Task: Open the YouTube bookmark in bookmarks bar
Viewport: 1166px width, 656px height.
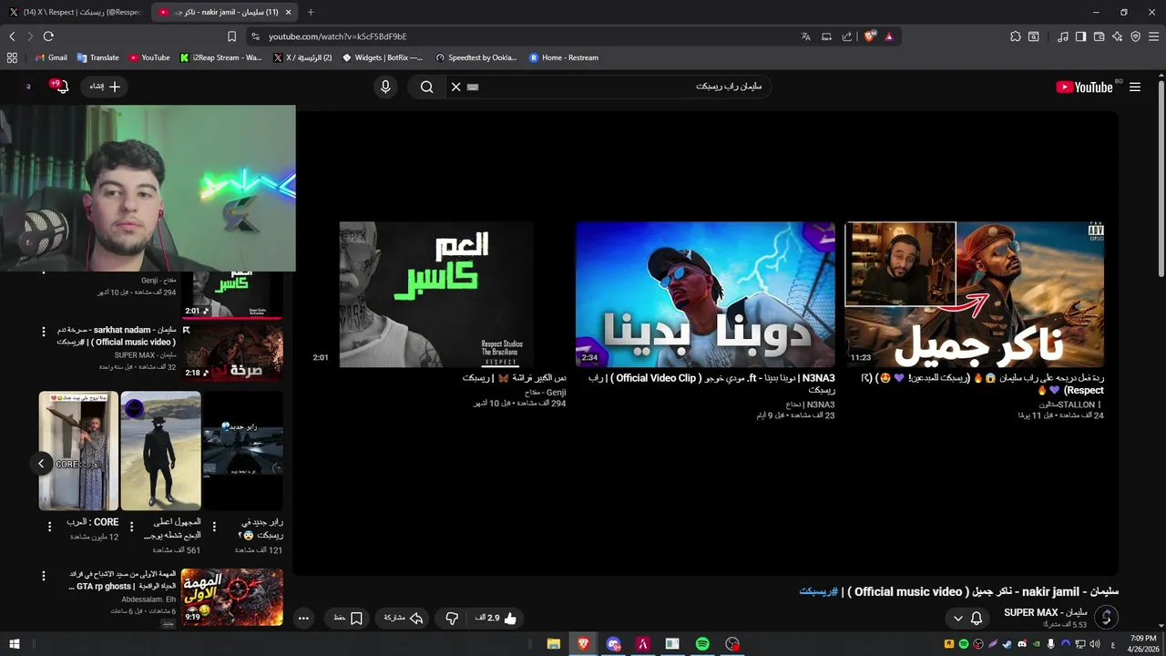Action: click(149, 57)
